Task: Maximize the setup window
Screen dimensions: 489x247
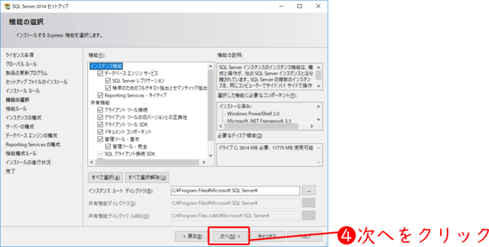Action: 299,6
